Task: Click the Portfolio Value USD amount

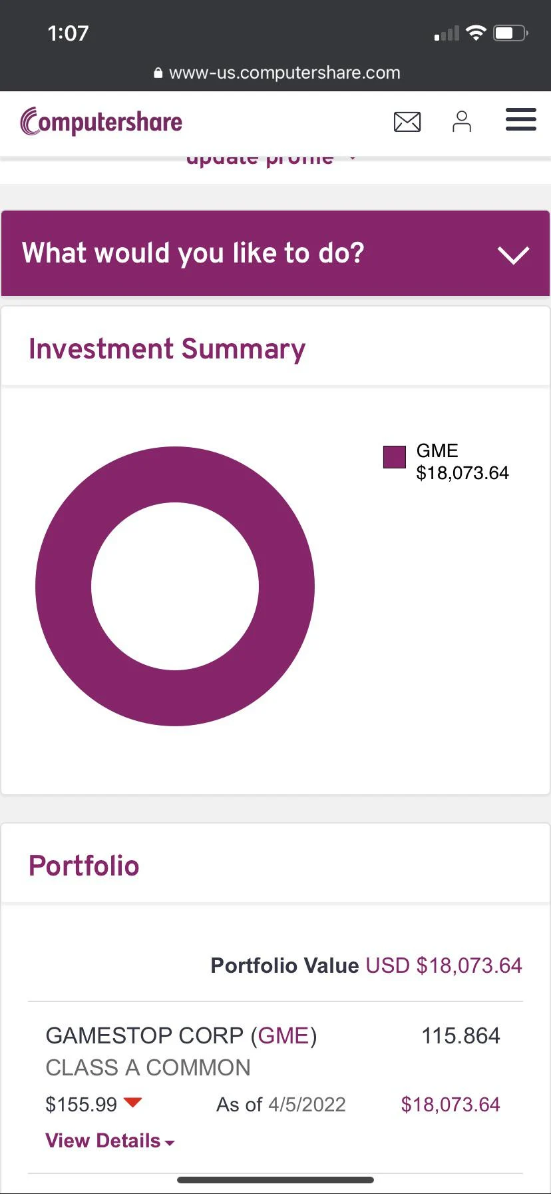Action: pyautogui.click(x=444, y=965)
